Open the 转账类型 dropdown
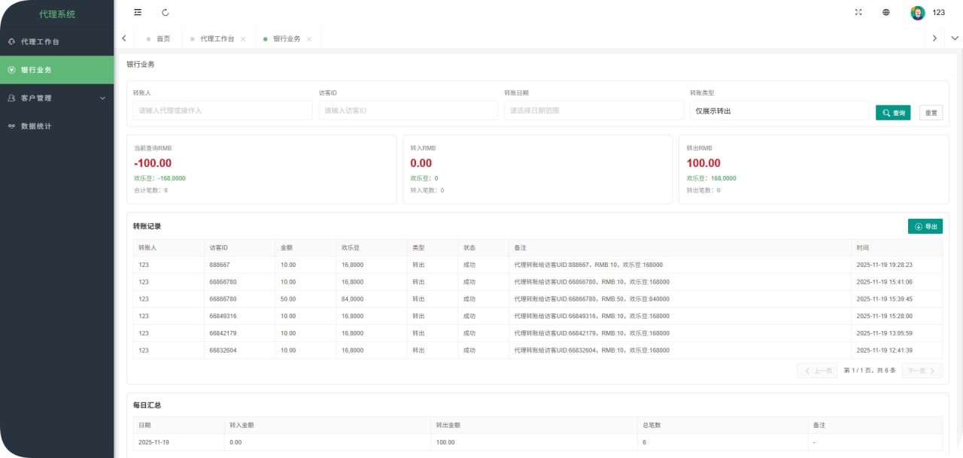The image size is (963, 458). click(779, 111)
